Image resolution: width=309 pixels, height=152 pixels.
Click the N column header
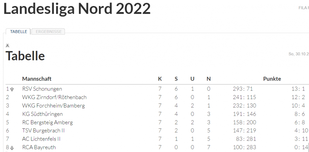pos(209,79)
